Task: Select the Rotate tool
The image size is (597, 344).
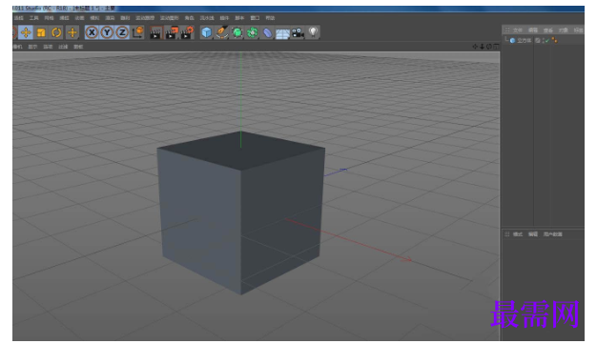Action: [x=56, y=32]
